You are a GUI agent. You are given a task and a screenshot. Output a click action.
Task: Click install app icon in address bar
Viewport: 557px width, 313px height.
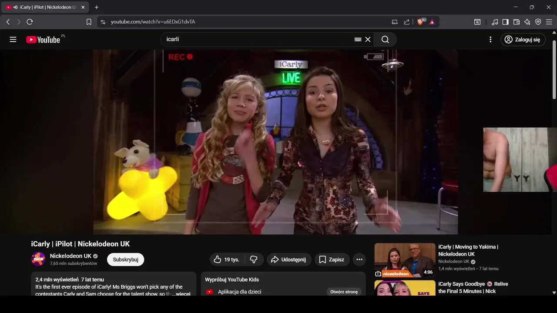click(x=395, y=22)
